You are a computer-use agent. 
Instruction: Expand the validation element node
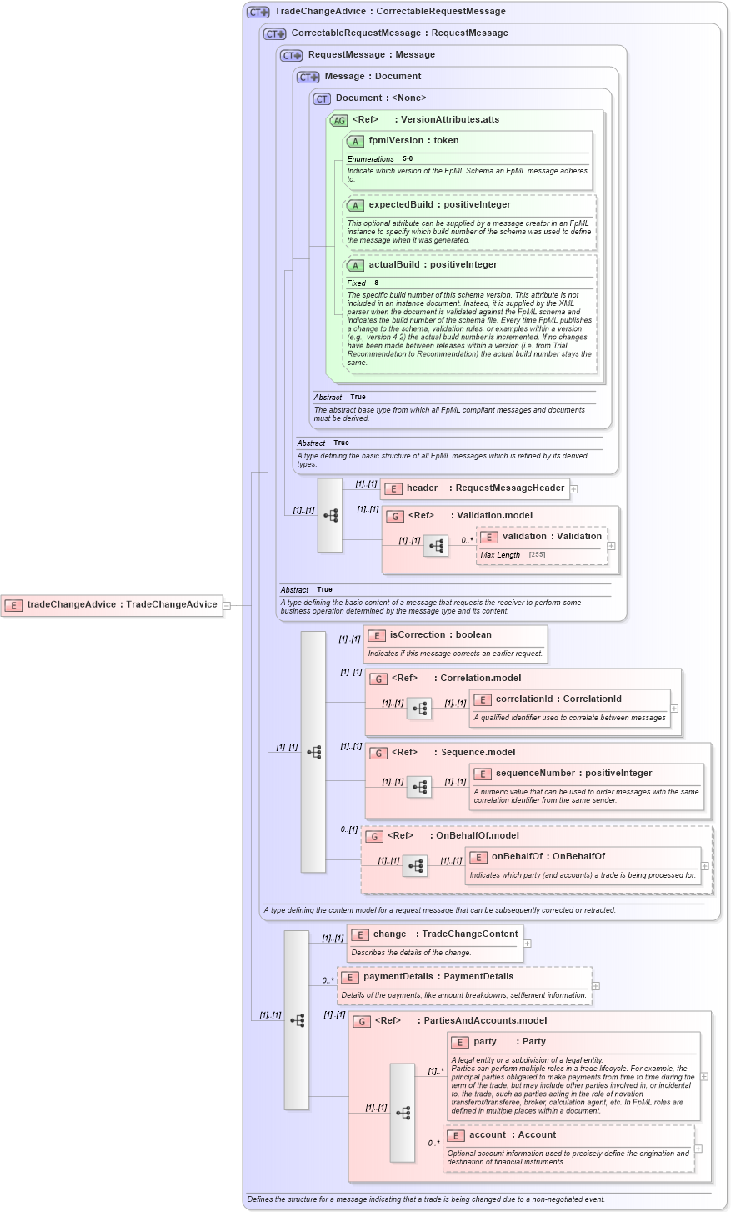(612, 546)
